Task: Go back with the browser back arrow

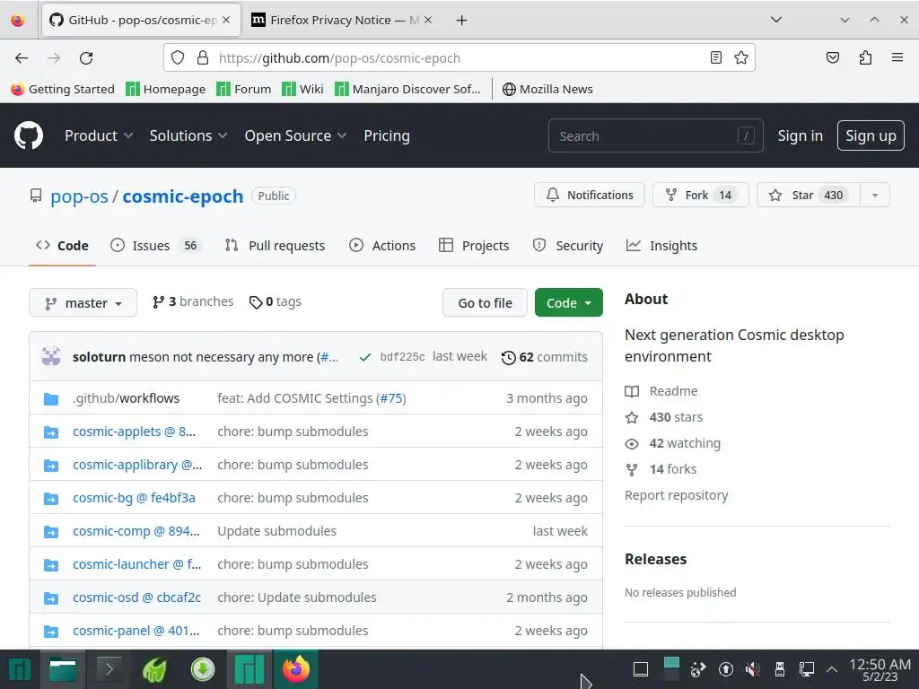Action: (22, 58)
